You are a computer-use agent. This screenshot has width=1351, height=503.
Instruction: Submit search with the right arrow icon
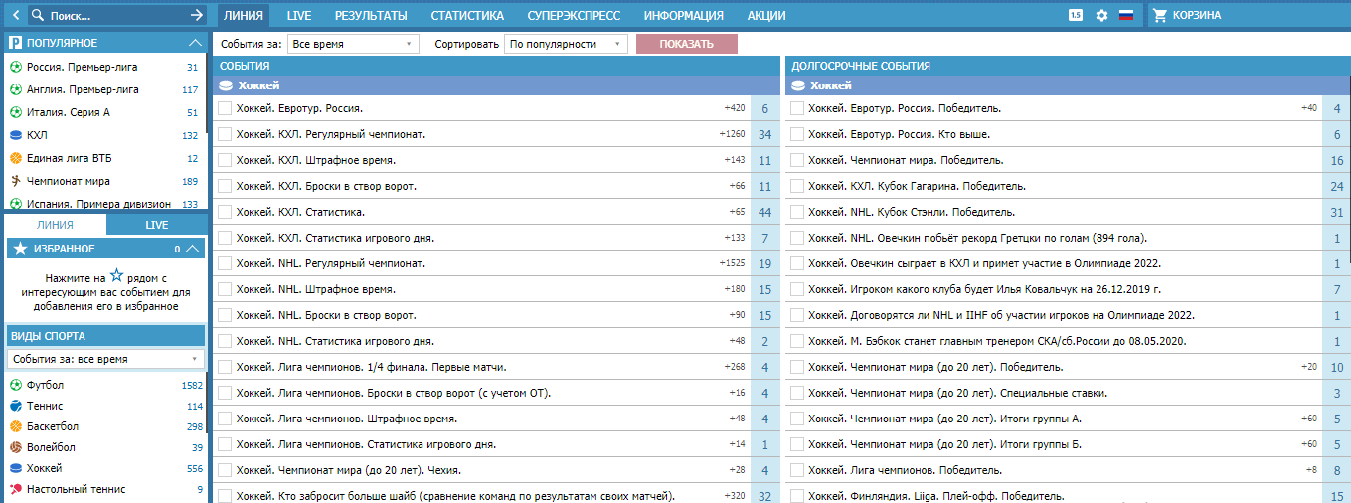[x=196, y=15]
